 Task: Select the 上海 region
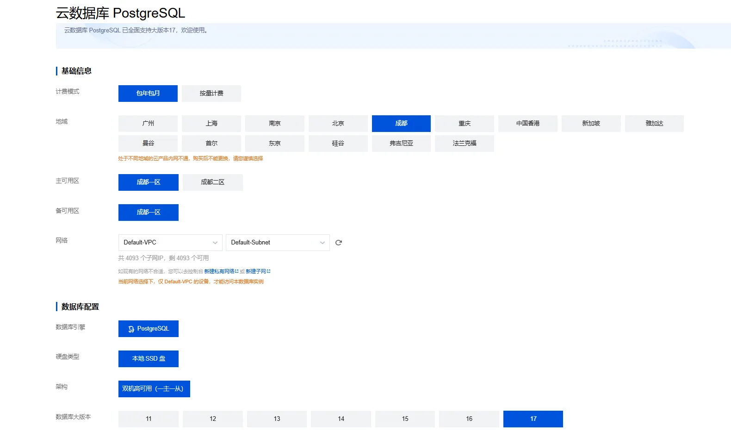tap(211, 124)
